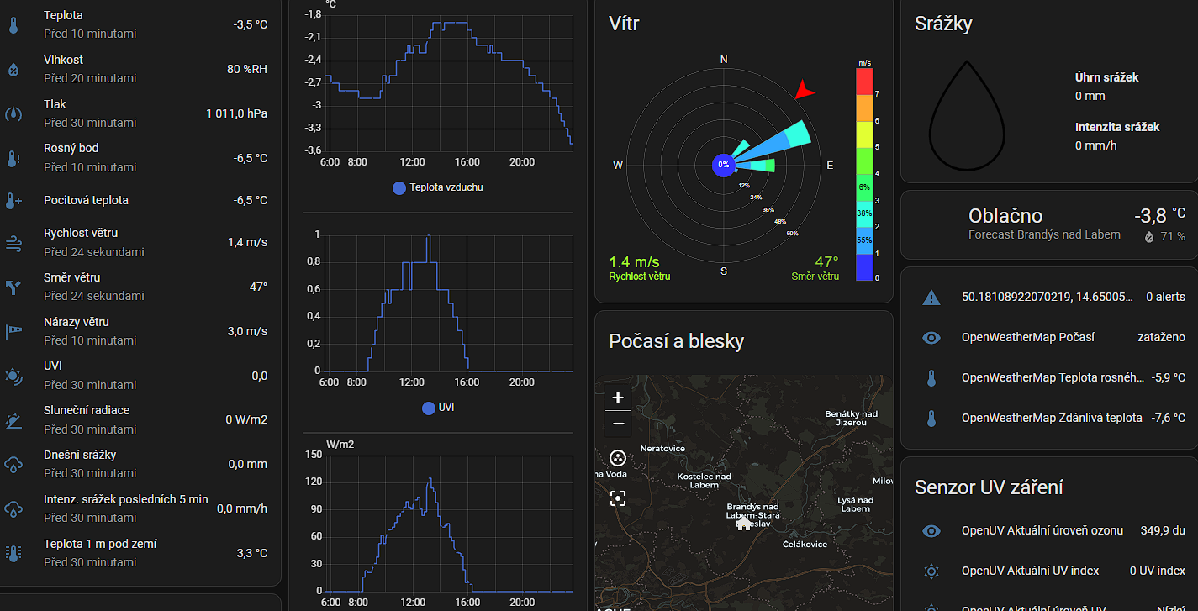Click the alerts warning triangle icon
This screenshot has width=1198, height=611.
coord(931,297)
